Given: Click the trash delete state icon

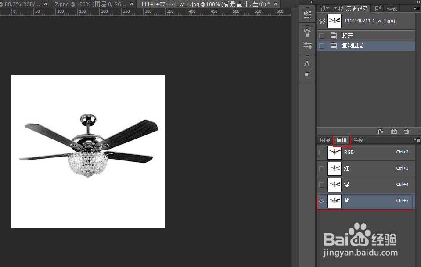Looking at the screenshot, I should click(x=407, y=132).
